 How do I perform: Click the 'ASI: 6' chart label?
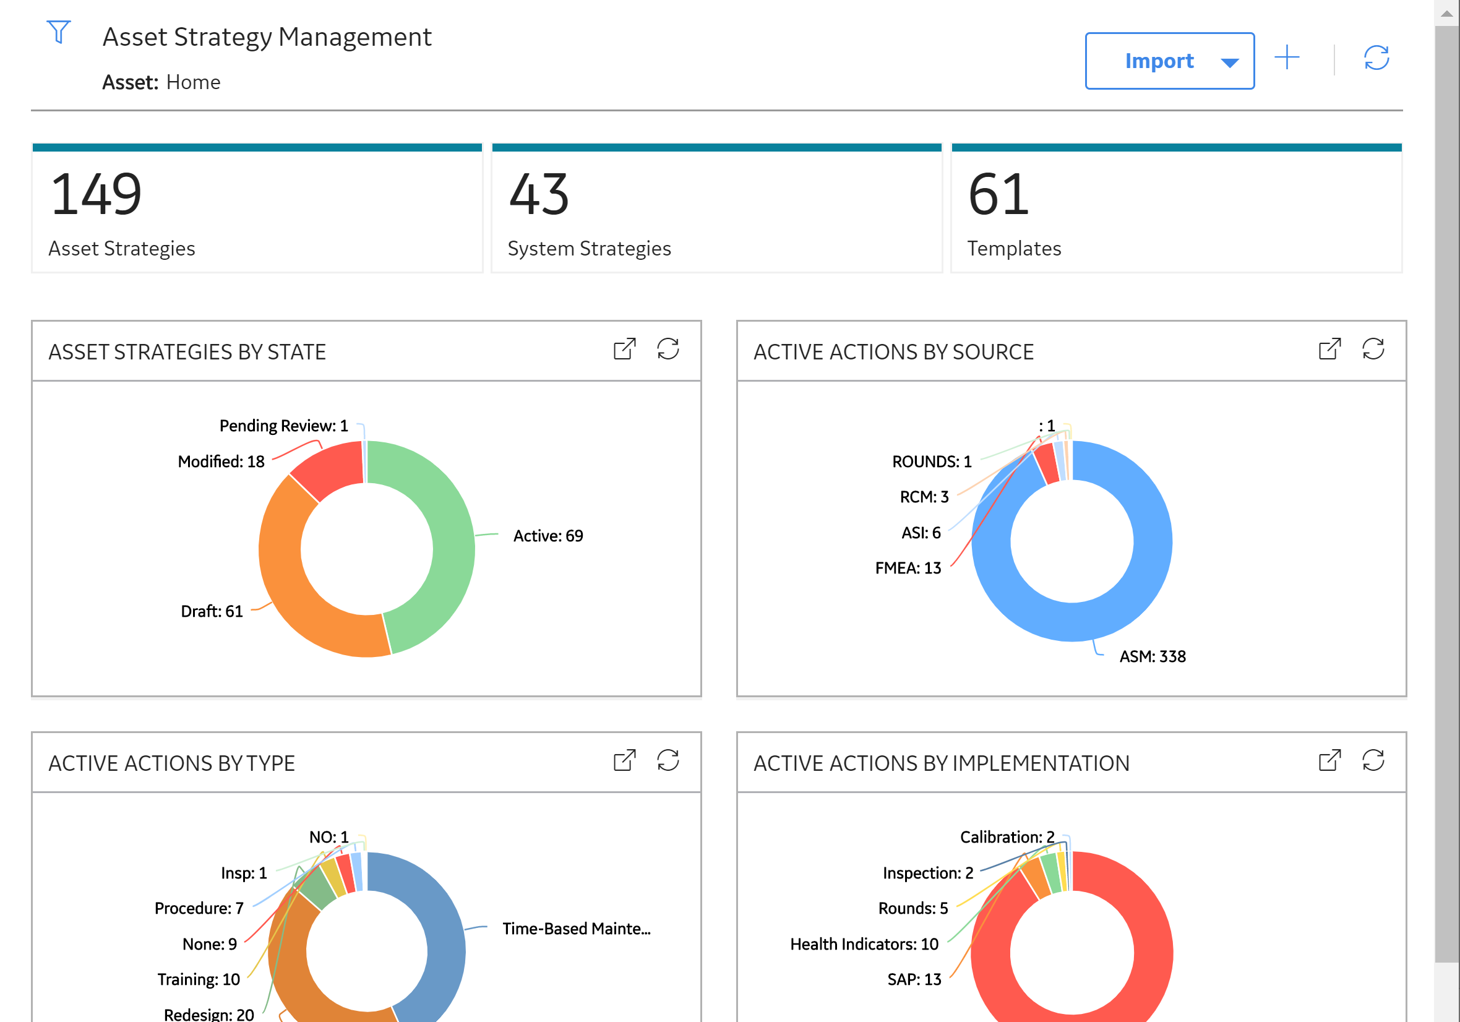(x=921, y=533)
